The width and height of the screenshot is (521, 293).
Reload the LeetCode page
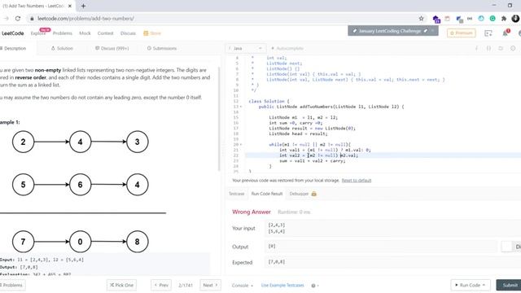point(18,19)
